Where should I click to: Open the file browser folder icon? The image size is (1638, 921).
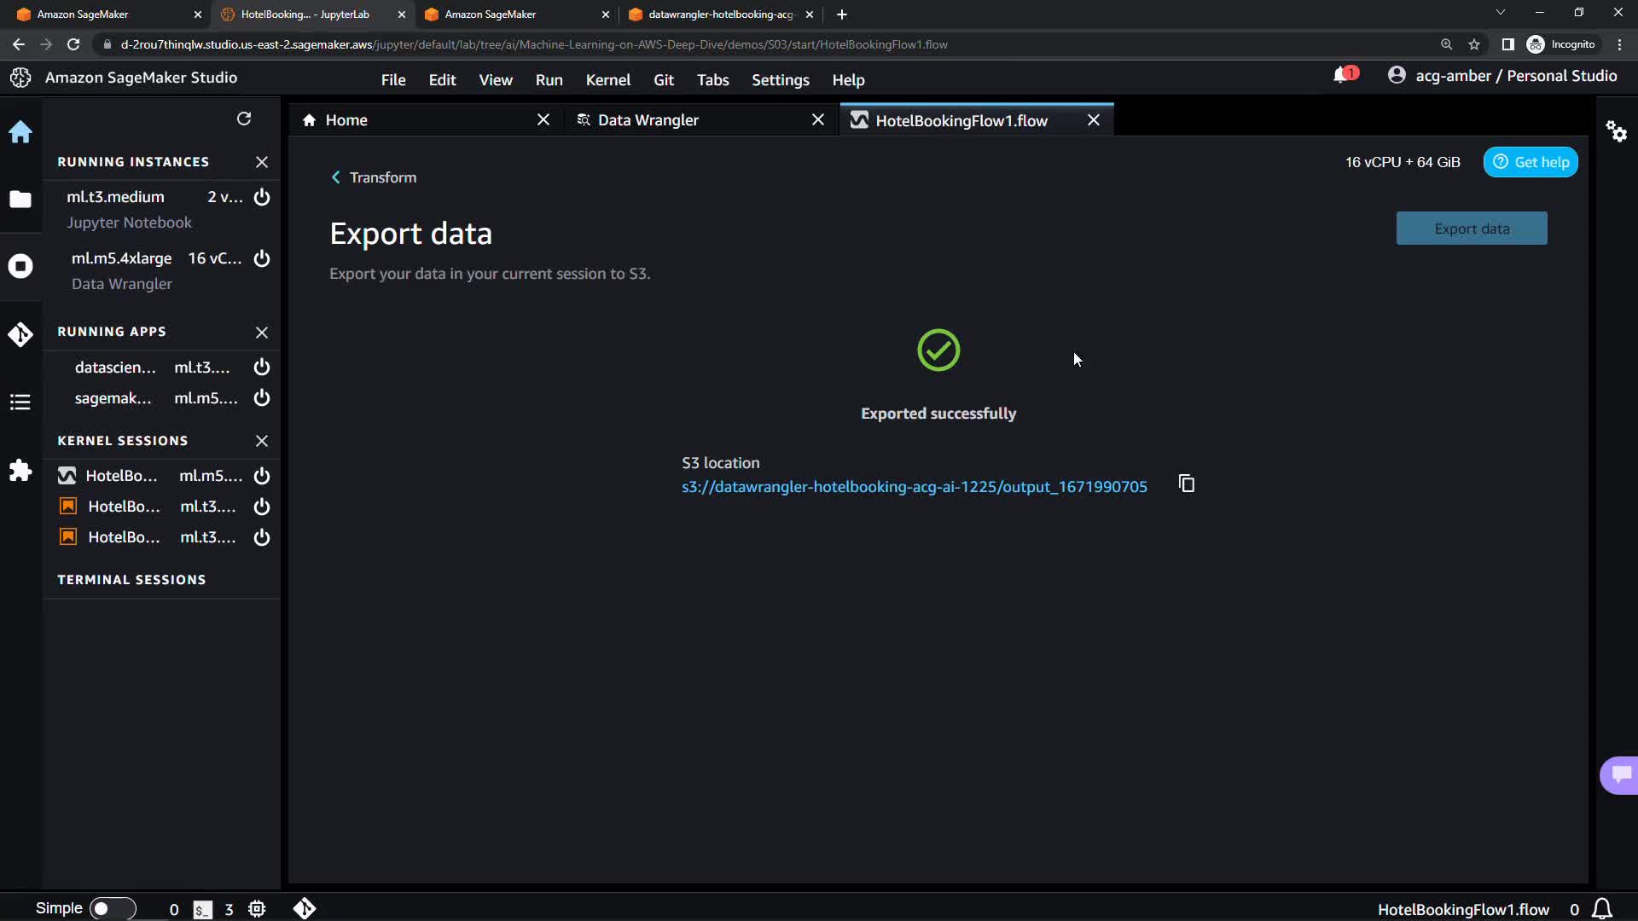point(20,199)
